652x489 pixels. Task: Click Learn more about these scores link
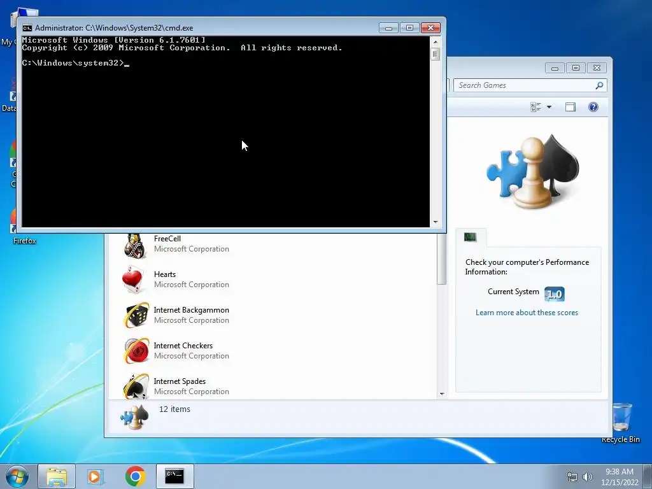[527, 313]
